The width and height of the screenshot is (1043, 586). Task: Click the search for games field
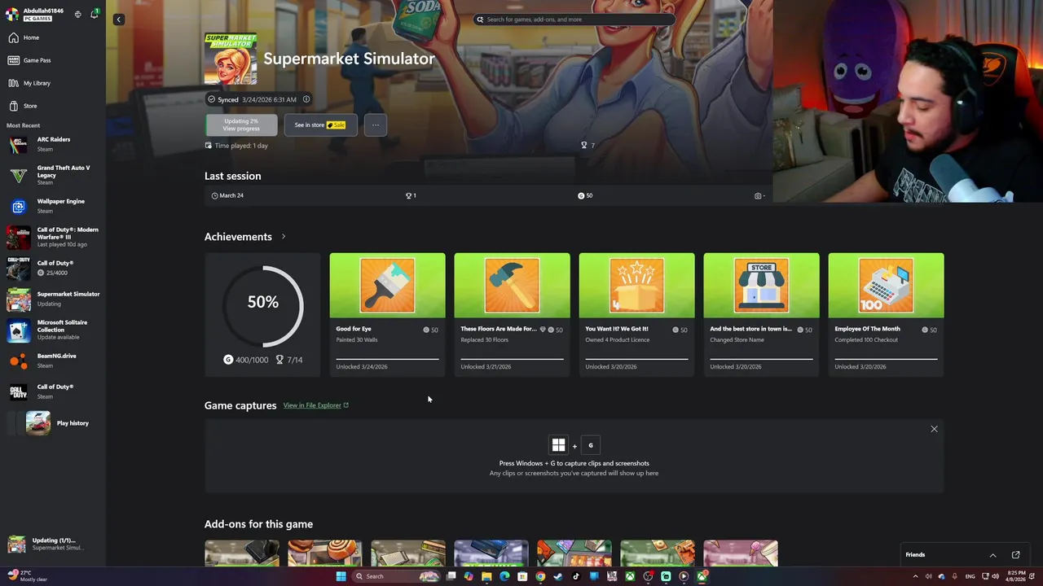[x=574, y=20]
